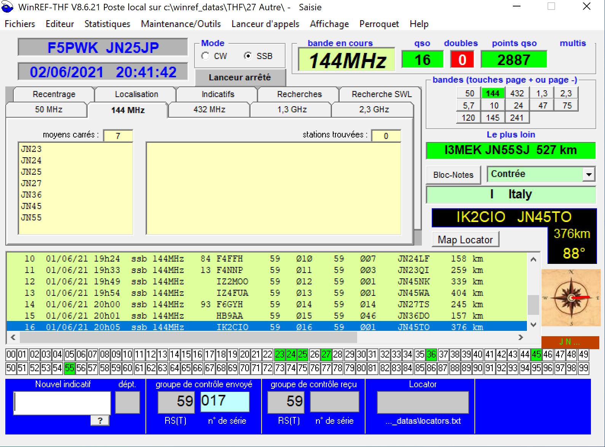Open Fichiers menu
Viewport: 605px width, 447px height.
[20, 24]
